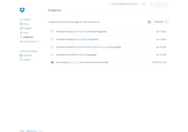Select Ereignisse in the sidebar
Viewport: 188px width, 132px height.
tap(28, 37)
